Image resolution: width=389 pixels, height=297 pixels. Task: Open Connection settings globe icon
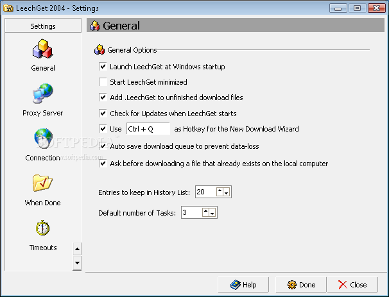click(43, 138)
